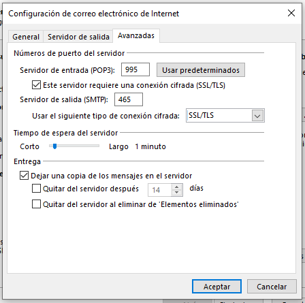Click the Usar predeterminados button
Image resolution: width=305 pixels, height=303 pixels.
[x=201, y=70]
